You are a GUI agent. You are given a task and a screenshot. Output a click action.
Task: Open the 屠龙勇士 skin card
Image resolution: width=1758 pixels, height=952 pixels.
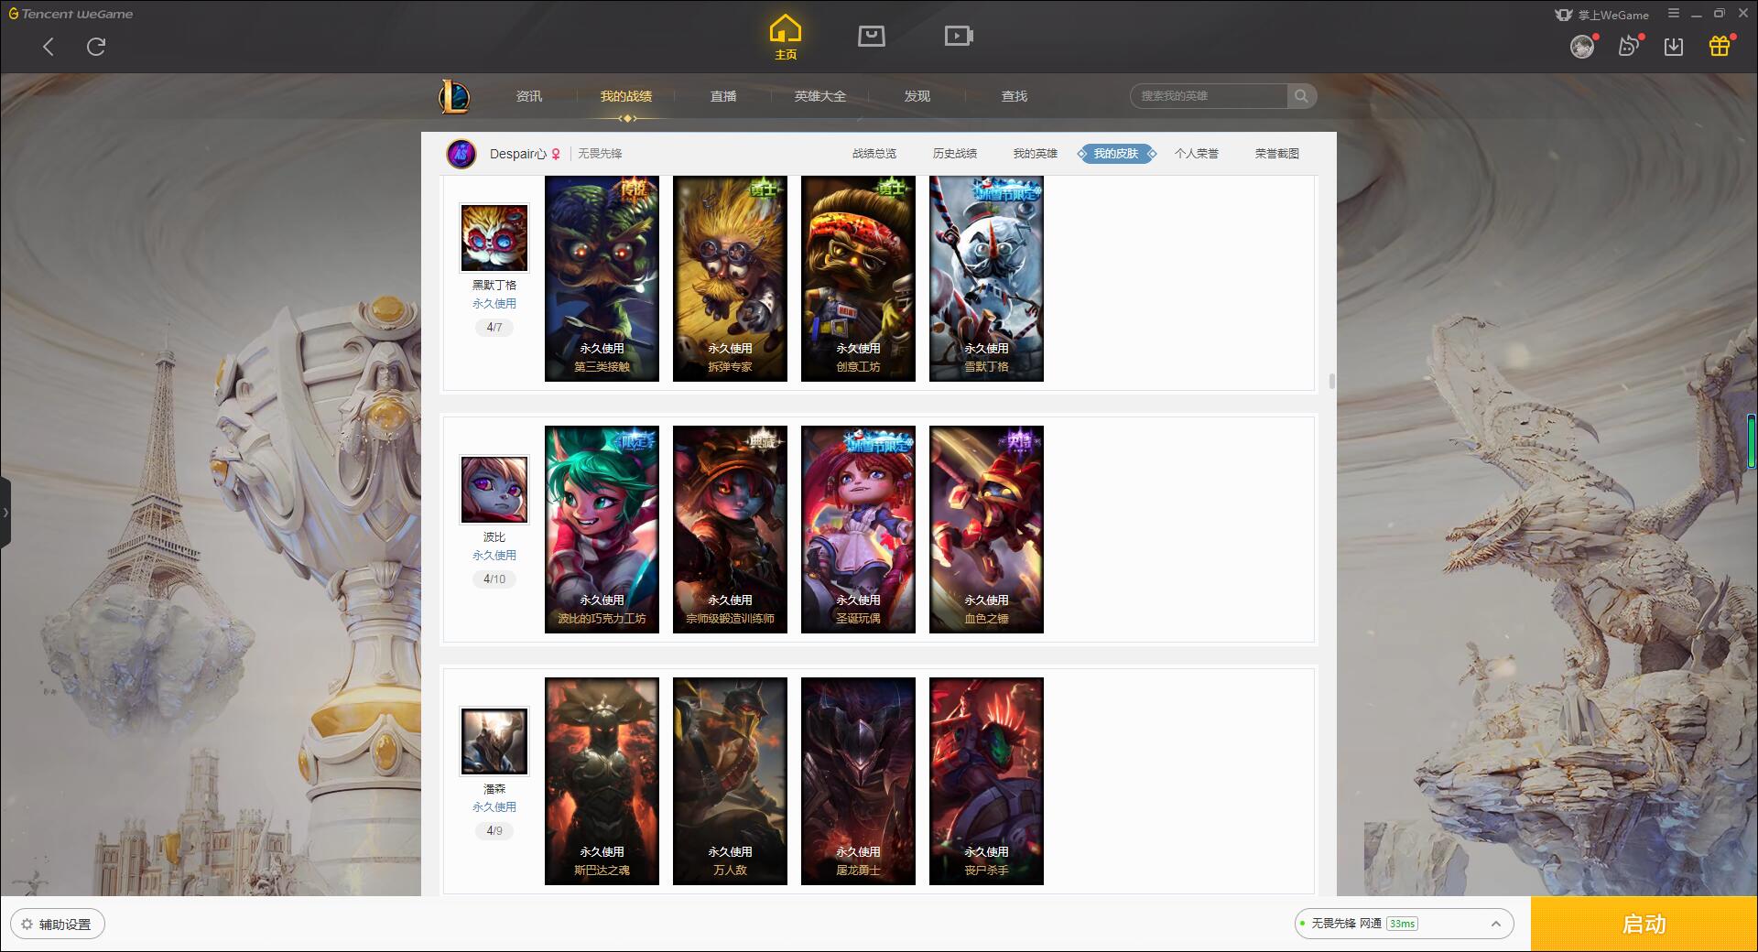(858, 781)
